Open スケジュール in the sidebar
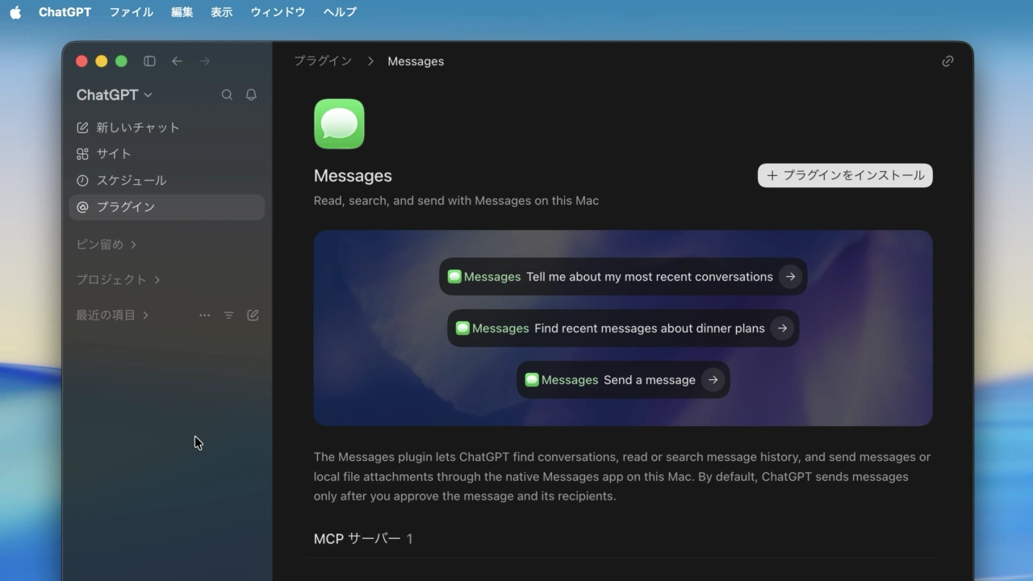This screenshot has width=1033, height=581. [x=167, y=181]
